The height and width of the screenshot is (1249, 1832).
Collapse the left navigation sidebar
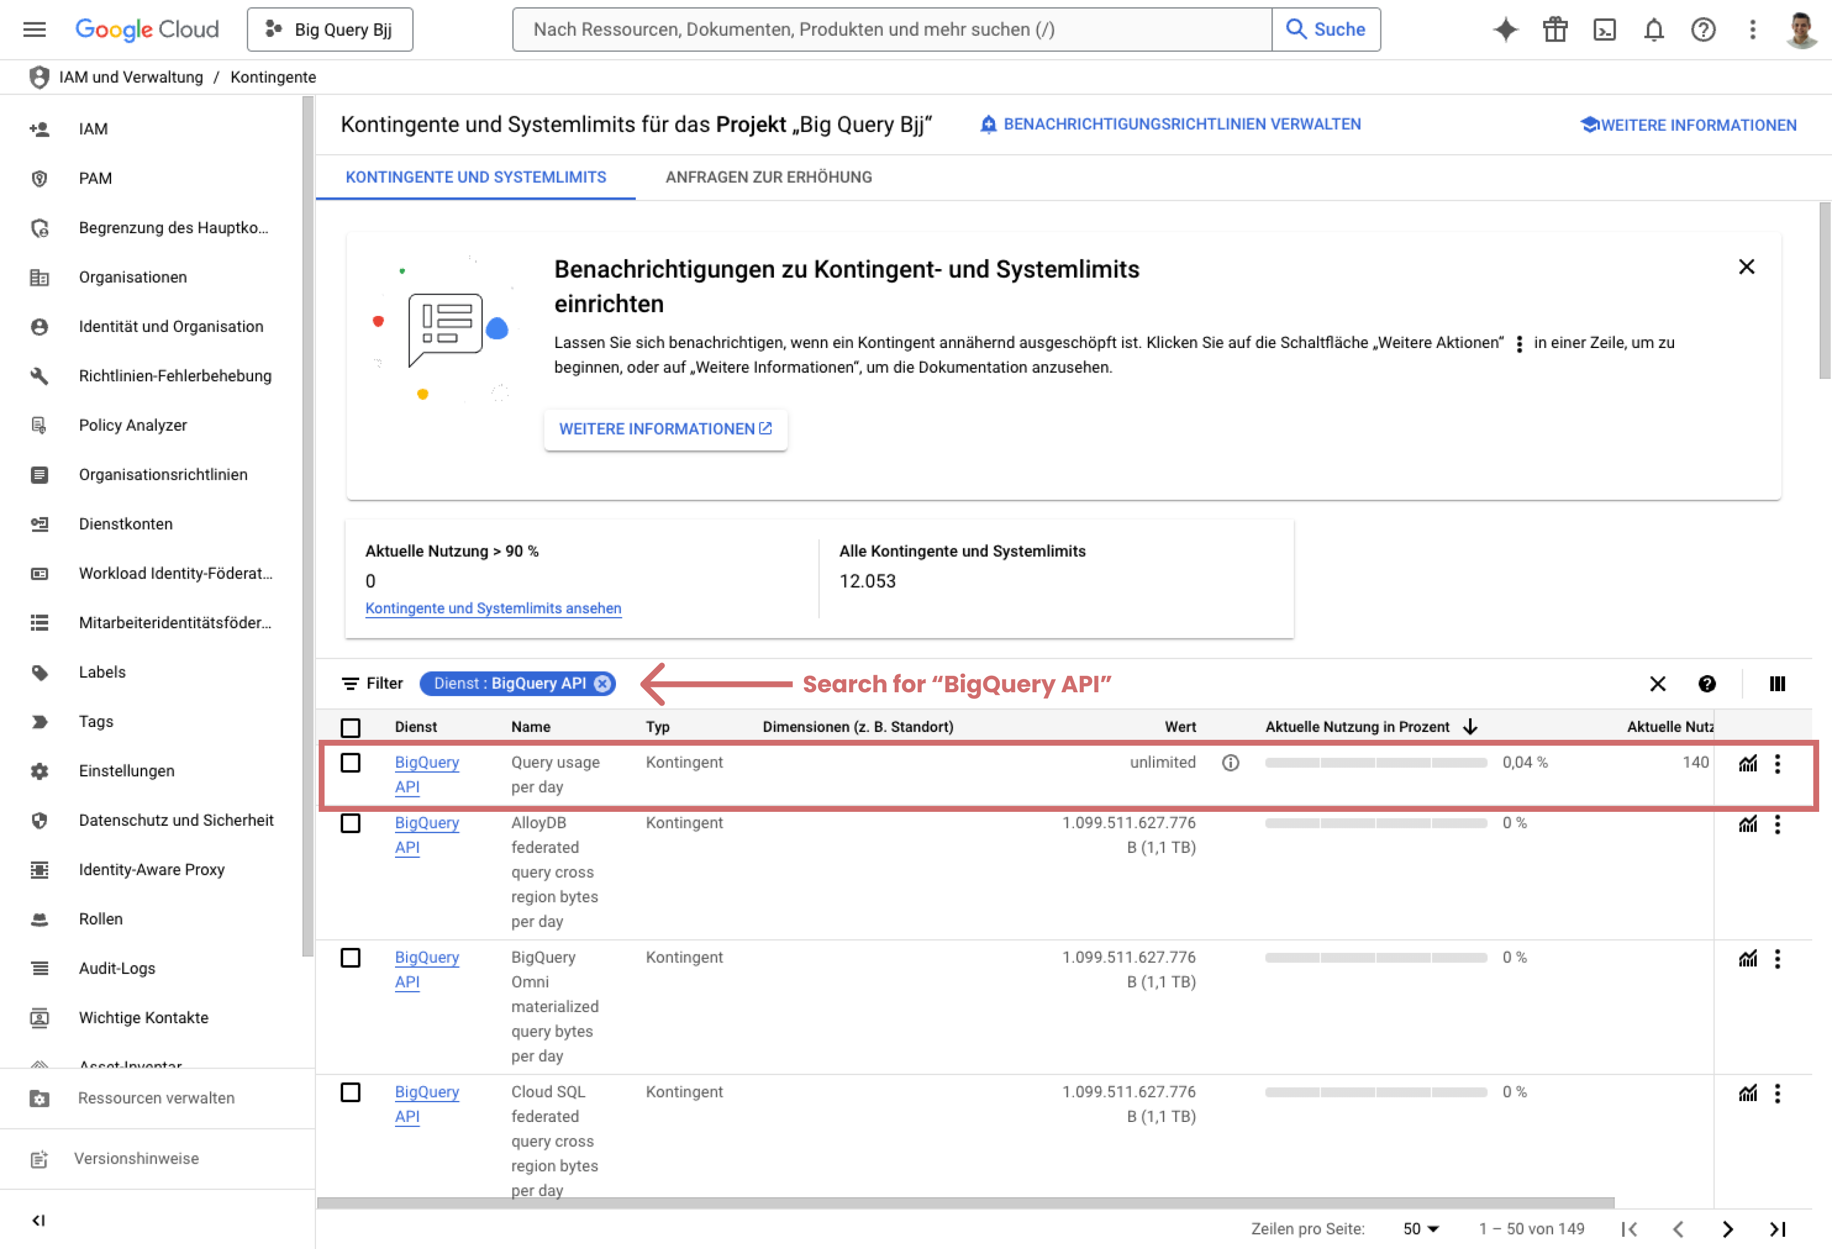(x=38, y=1221)
